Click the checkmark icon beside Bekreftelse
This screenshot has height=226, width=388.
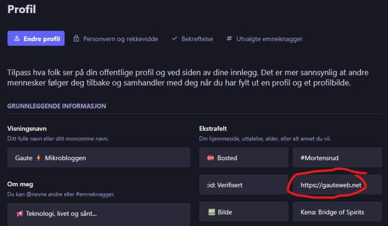pos(174,39)
